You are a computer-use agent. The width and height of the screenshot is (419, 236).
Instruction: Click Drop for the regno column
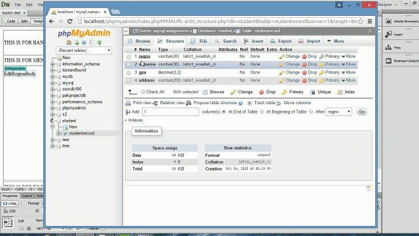(x=310, y=56)
